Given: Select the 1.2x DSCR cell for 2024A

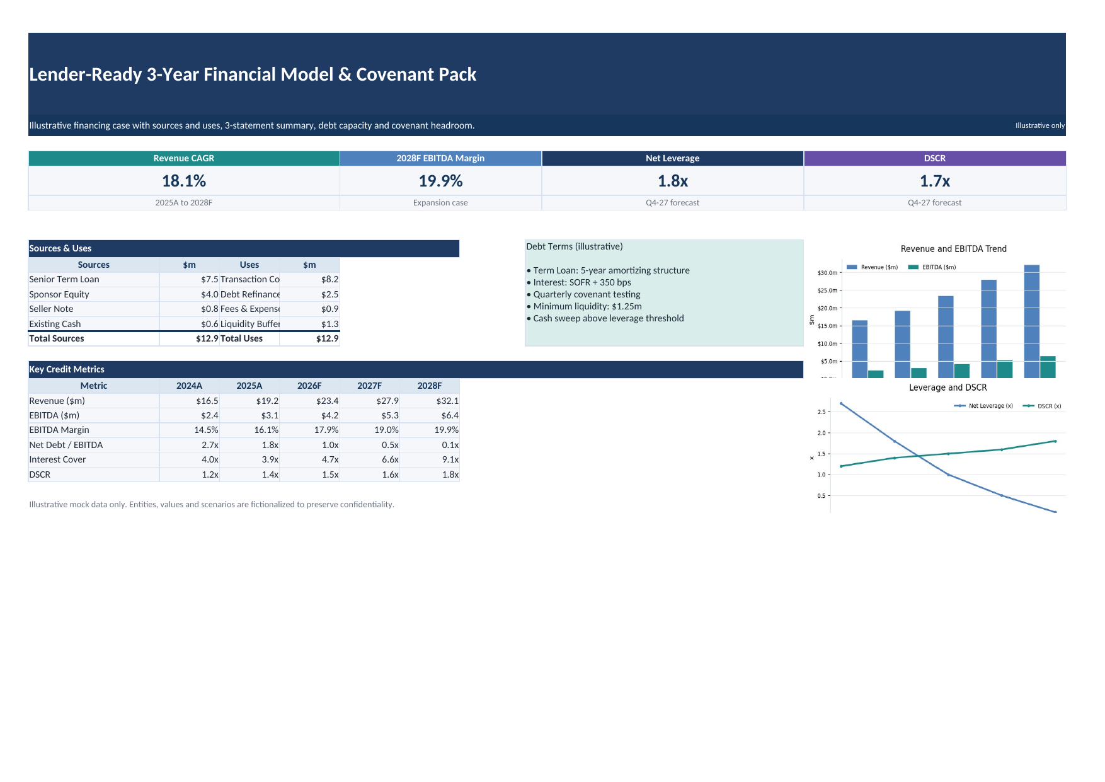Looking at the screenshot, I should click(x=190, y=474).
